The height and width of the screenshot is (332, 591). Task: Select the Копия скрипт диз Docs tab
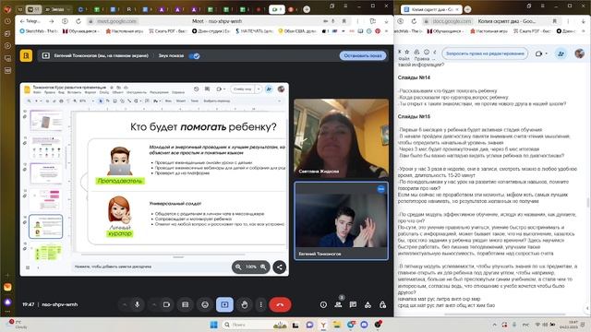(x=431, y=9)
